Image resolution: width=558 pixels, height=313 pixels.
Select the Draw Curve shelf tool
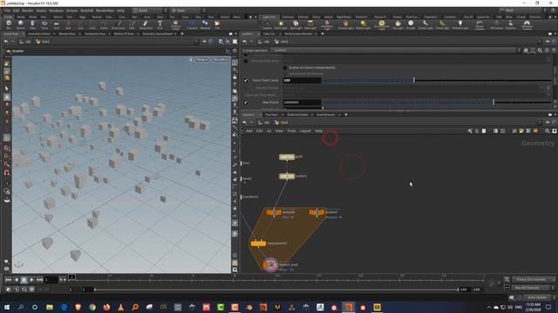coord(119,24)
